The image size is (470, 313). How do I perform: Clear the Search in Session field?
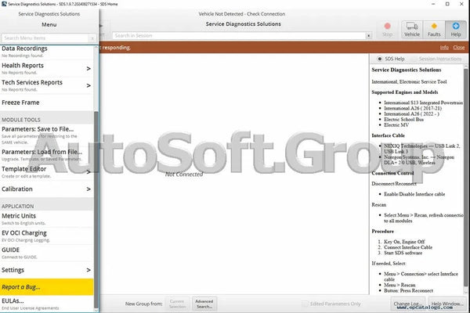[x=368, y=36]
